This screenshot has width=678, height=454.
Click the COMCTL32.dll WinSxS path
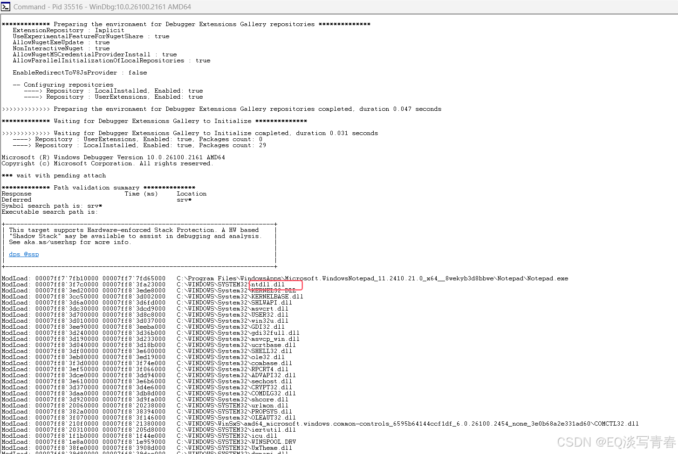408,424
